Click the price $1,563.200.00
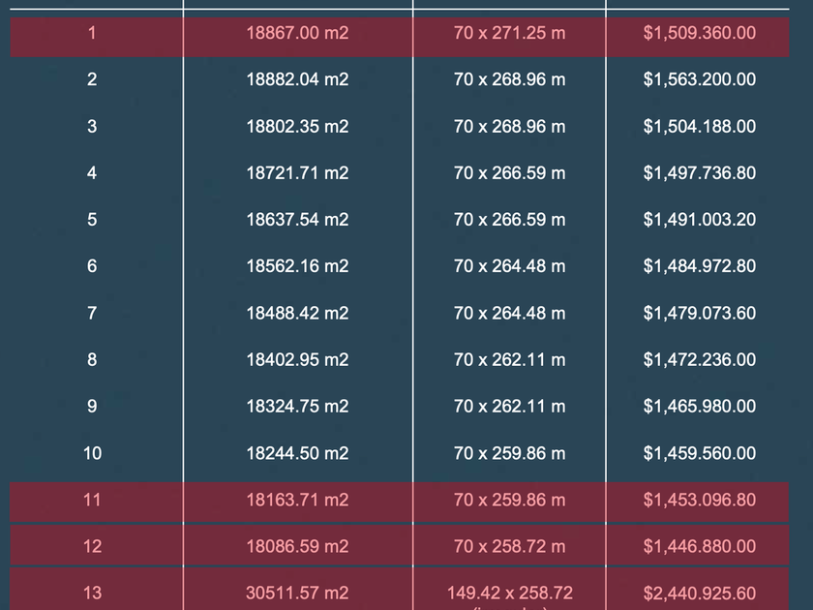 pyautogui.click(x=700, y=79)
